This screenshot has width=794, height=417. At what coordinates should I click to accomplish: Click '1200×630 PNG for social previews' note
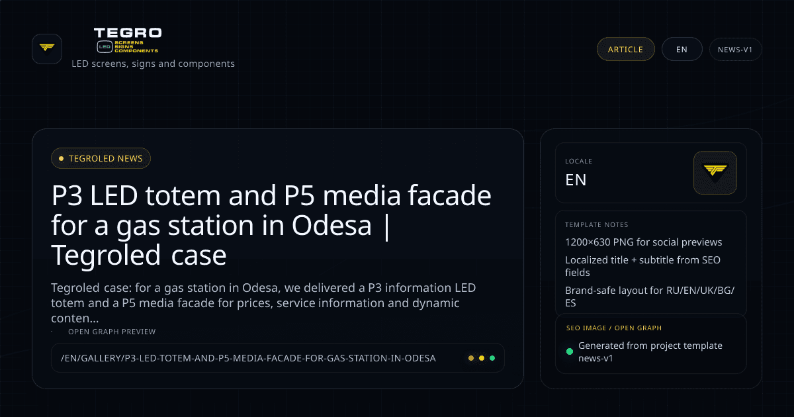[644, 242]
